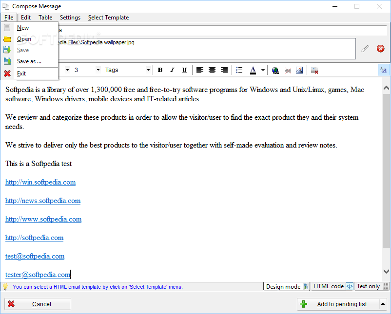Click the font color 'A' icon
Screen dimensions: 391x314
253,70
